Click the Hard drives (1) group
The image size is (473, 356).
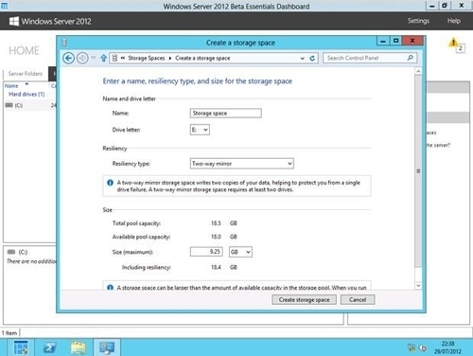coord(26,94)
